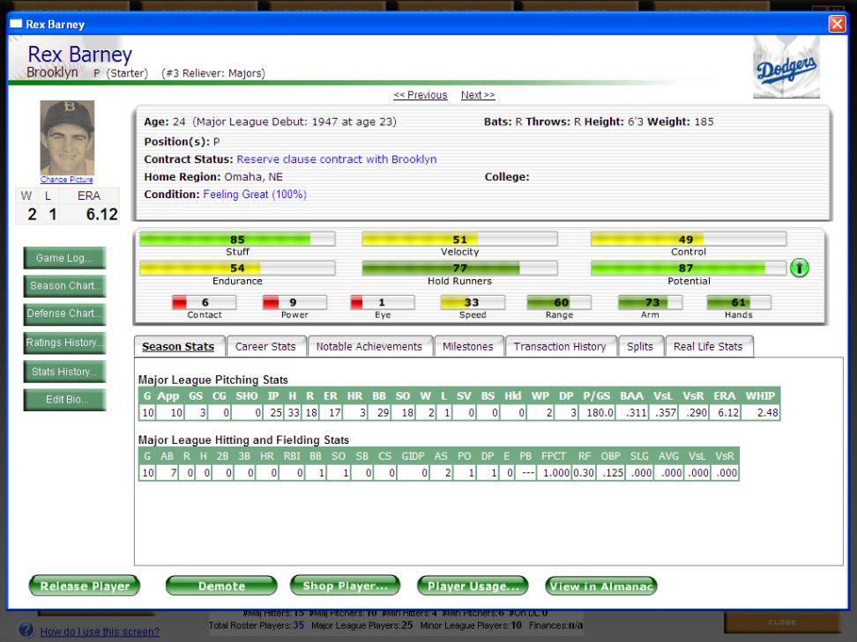Click the Release Player button

tap(85, 586)
